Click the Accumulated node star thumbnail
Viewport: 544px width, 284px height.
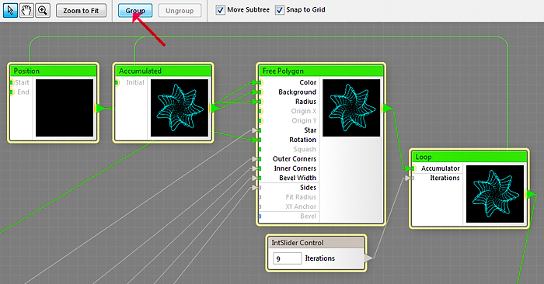[180, 108]
